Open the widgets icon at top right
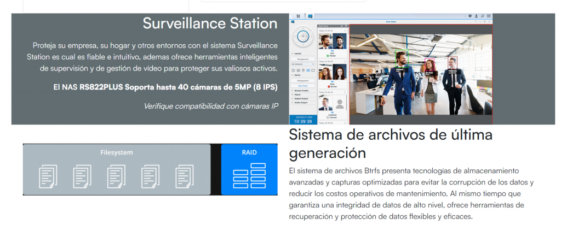The image size is (561, 231). point(488,16)
